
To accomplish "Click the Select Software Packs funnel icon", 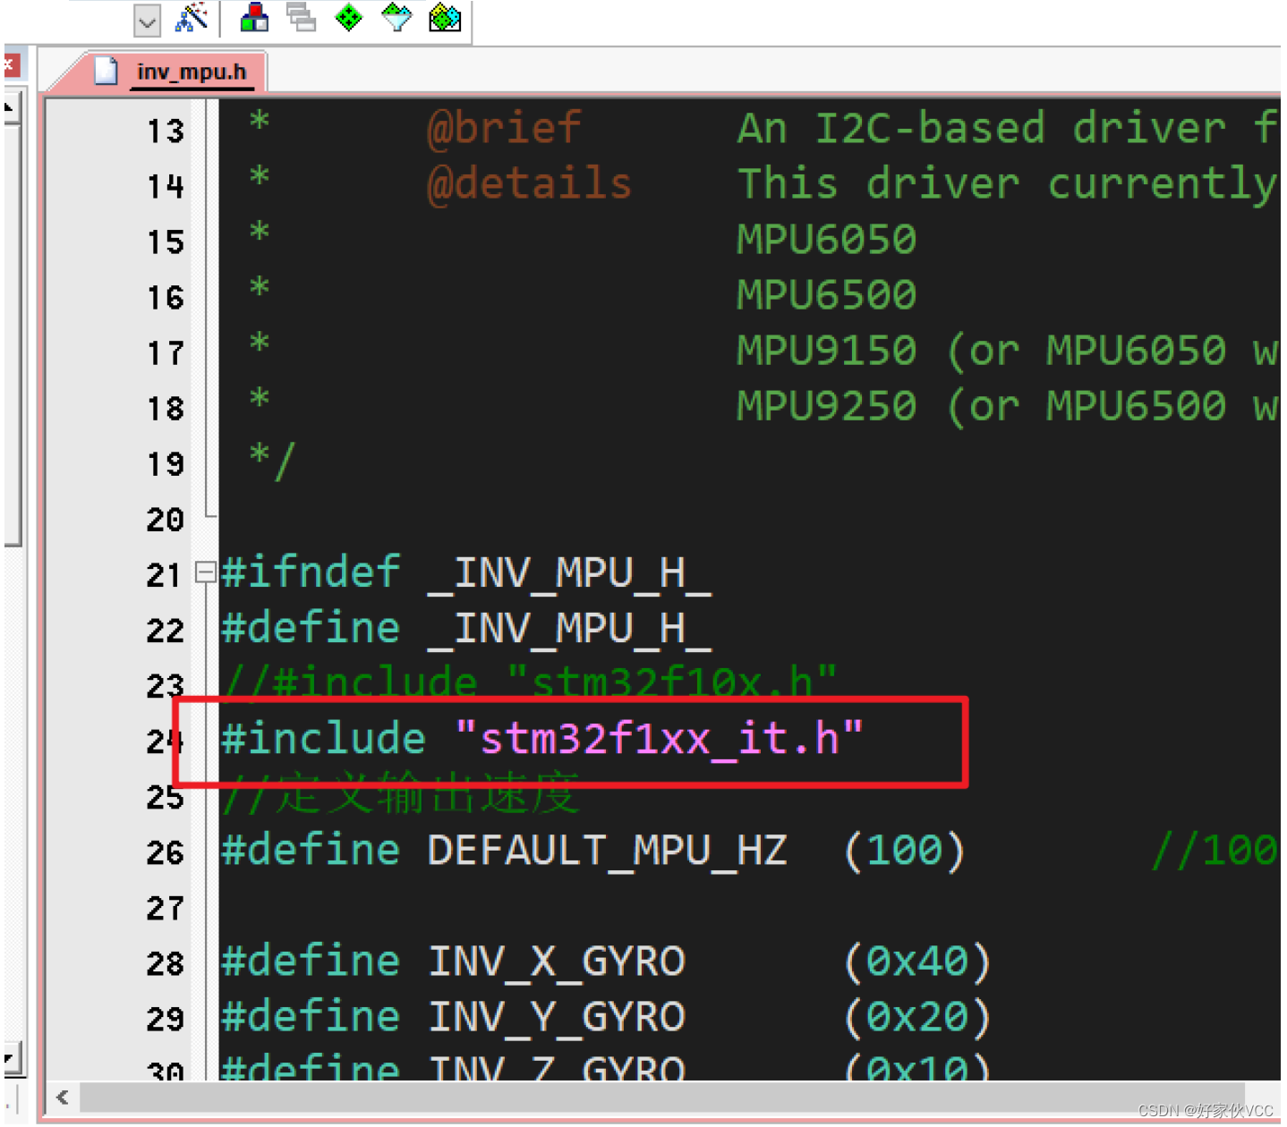I will pos(396,17).
